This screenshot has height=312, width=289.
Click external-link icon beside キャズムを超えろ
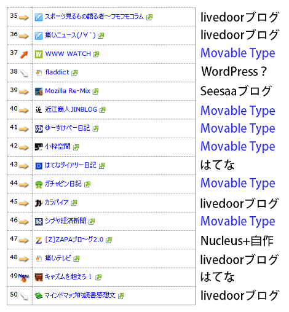click(x=98, y=278)
